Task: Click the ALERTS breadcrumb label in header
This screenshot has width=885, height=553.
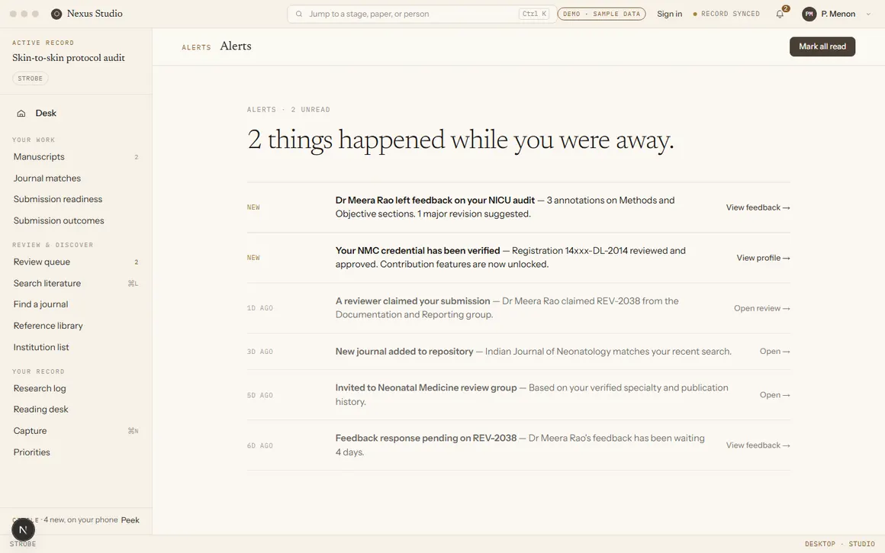Action: point(196,47)
